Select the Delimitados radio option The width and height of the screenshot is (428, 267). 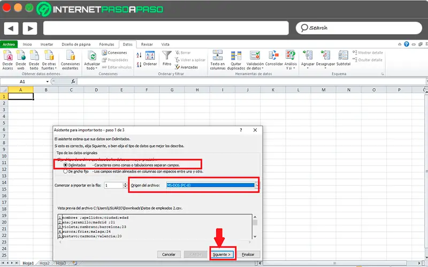(x=65, y=165)
